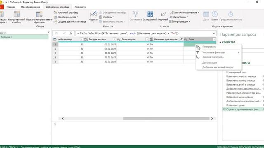Select row number 1
Viewport: 264px width, 148px height.
(55, 44)
